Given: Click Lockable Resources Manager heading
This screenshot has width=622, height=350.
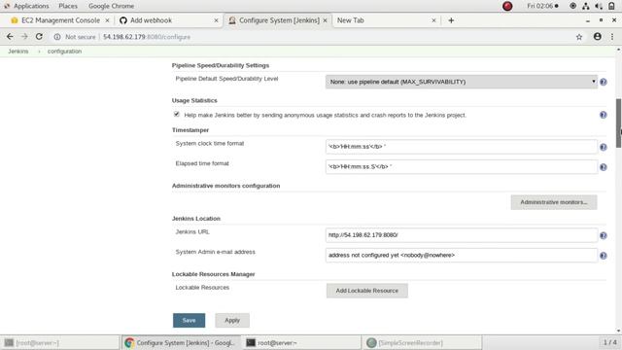Looking at the screenshot, I should [214, 274].
